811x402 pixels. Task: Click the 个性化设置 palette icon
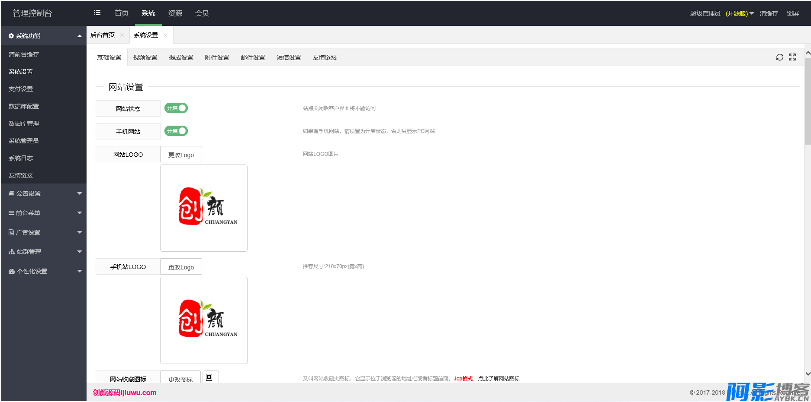(12, 271)
